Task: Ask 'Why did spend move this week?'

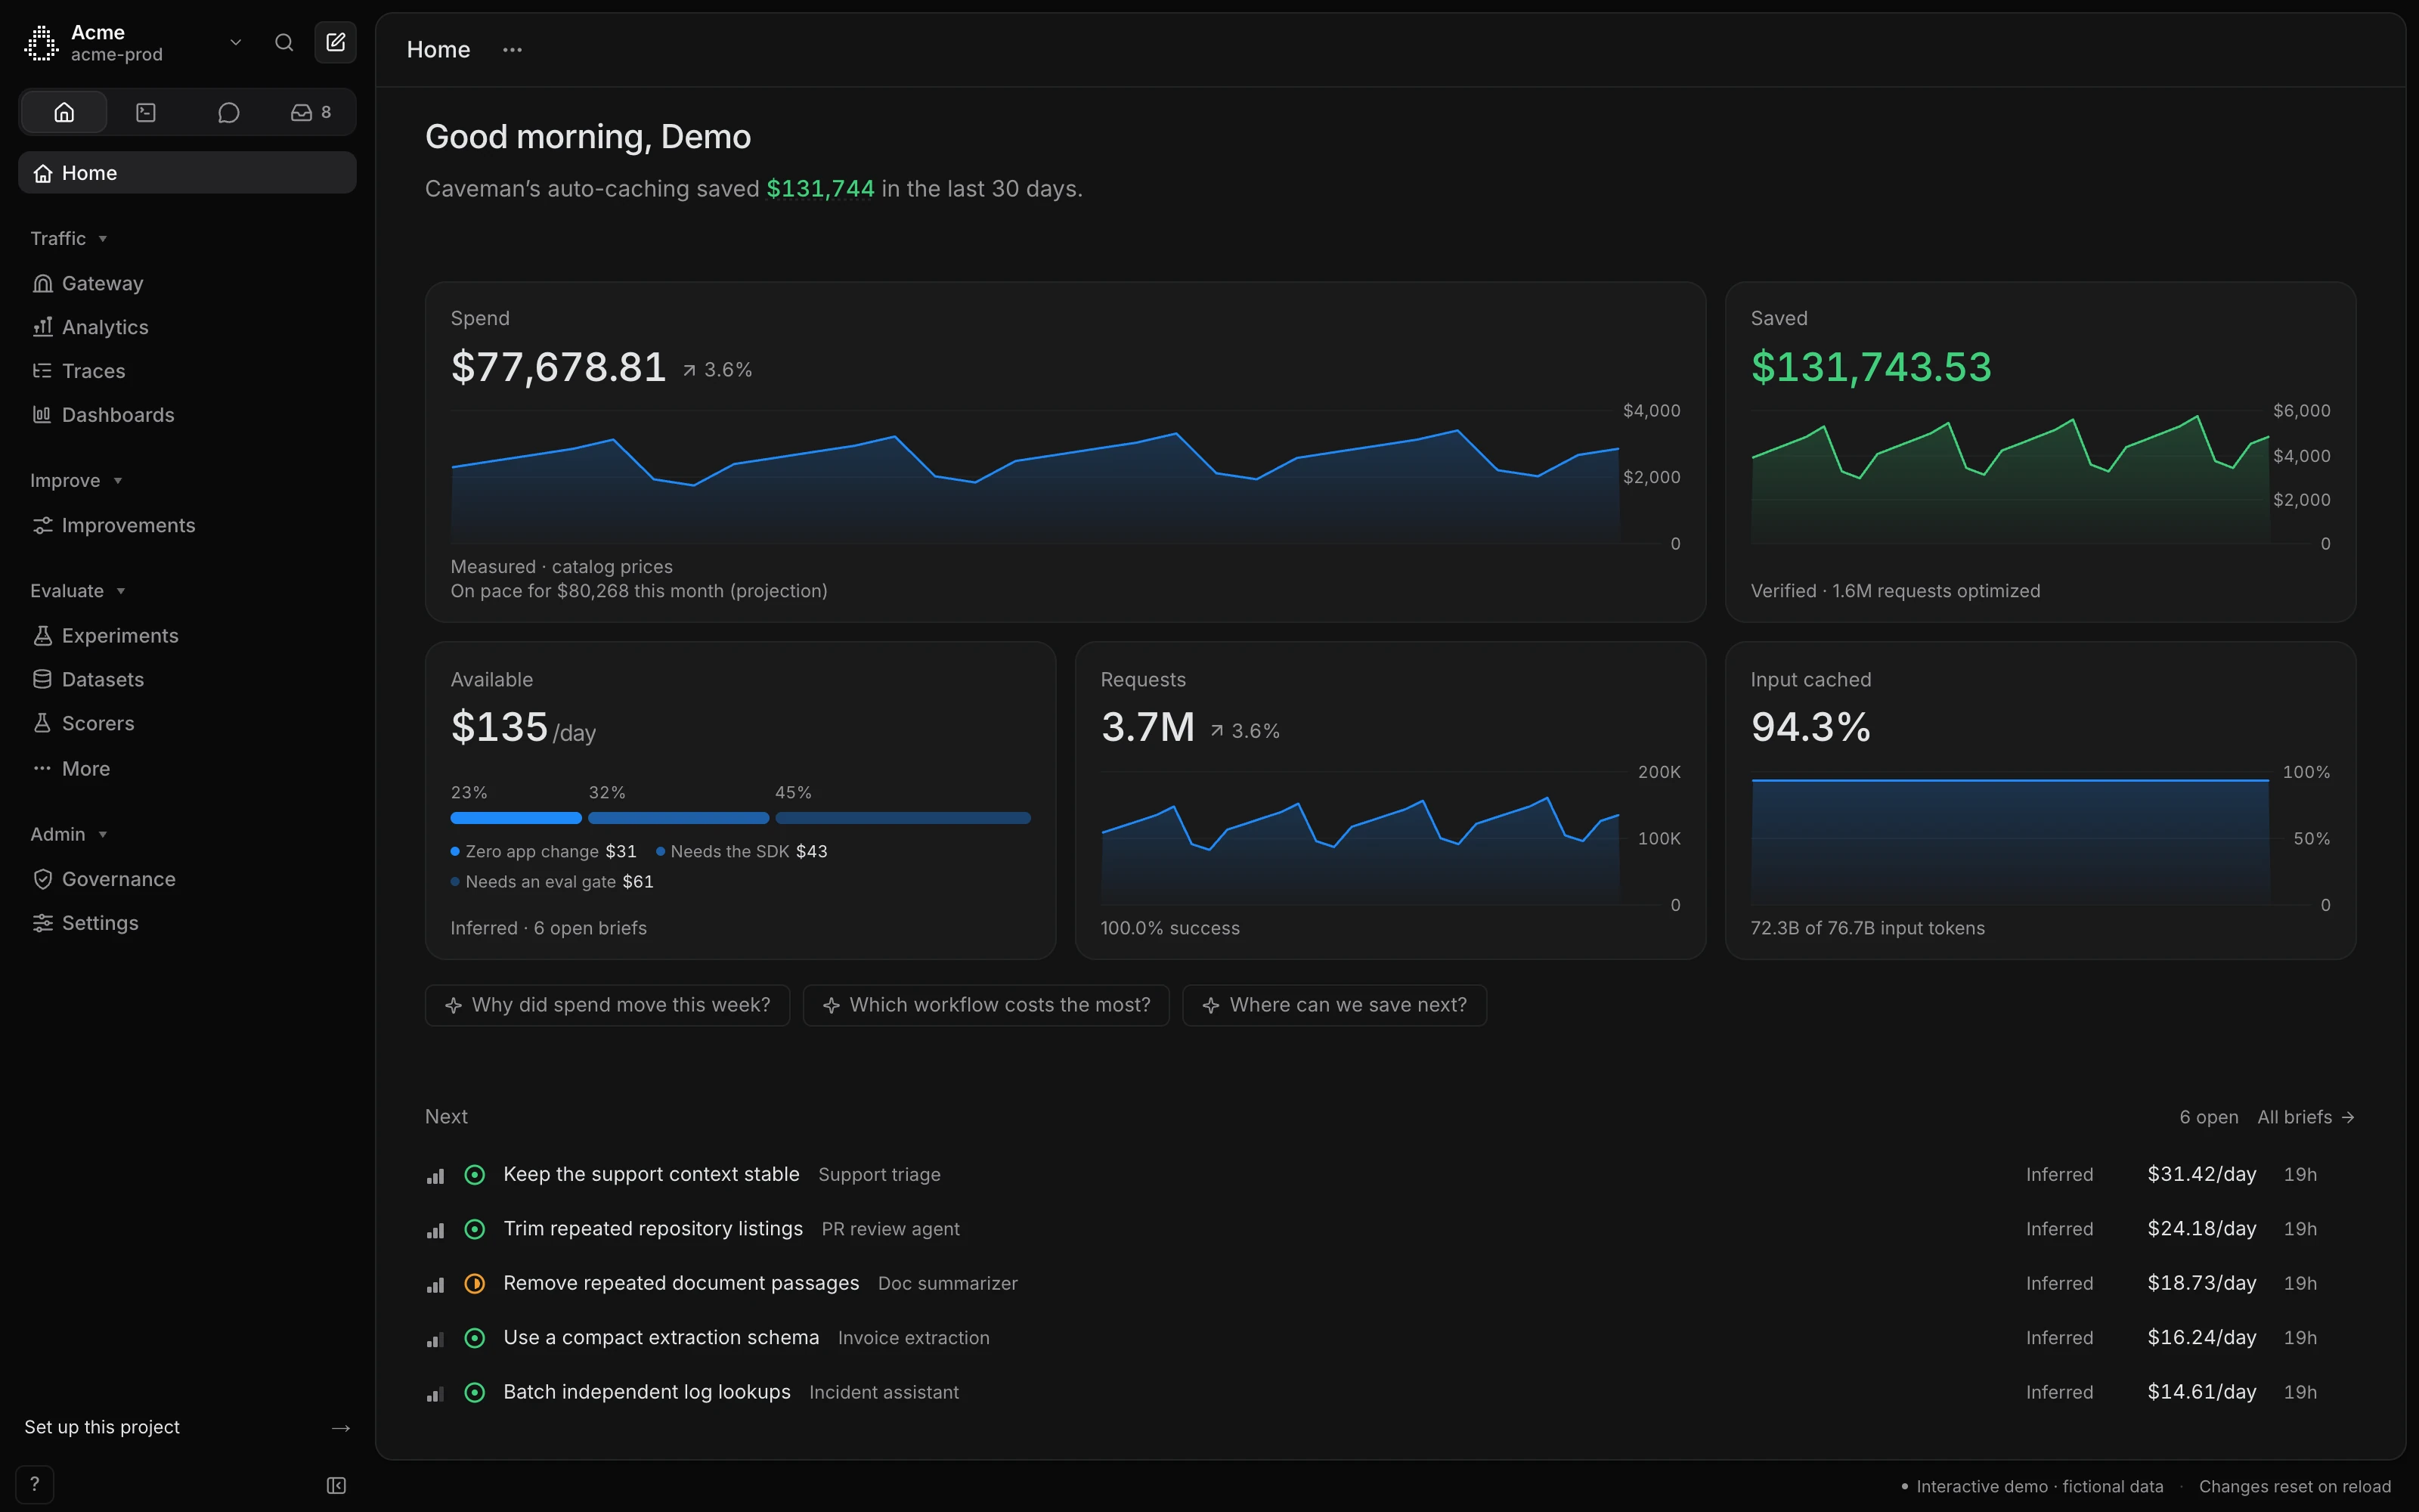Action: 607,1005
